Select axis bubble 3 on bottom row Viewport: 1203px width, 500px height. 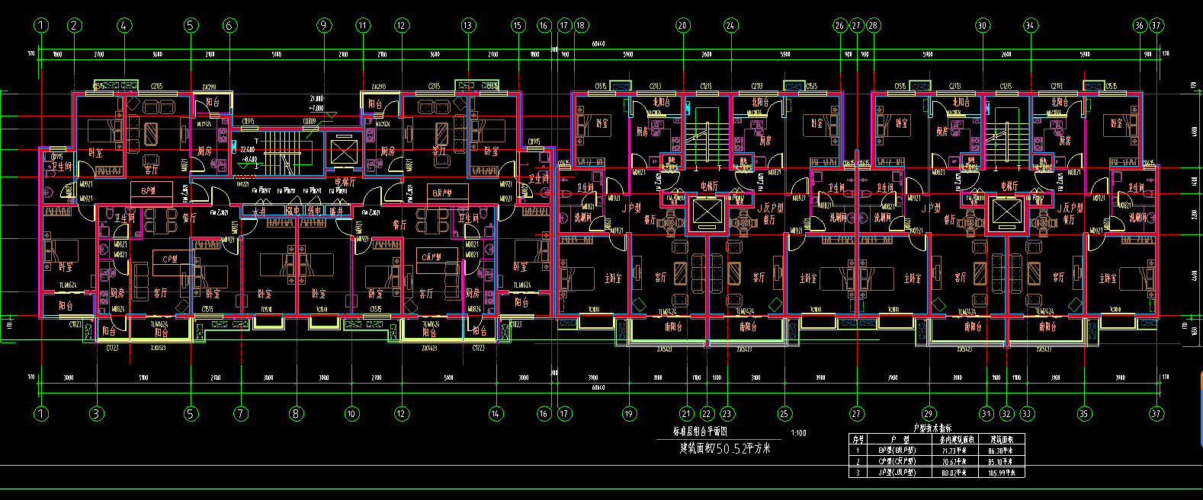(96, 414)
